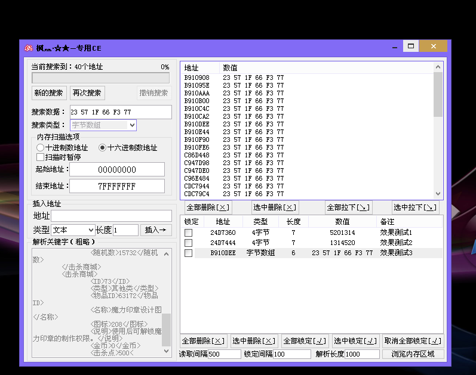Viewport: 476px width, 375px height.
Task: Click the 再次搜索 button
Action: pyautogui.click(x=87, y=93)
